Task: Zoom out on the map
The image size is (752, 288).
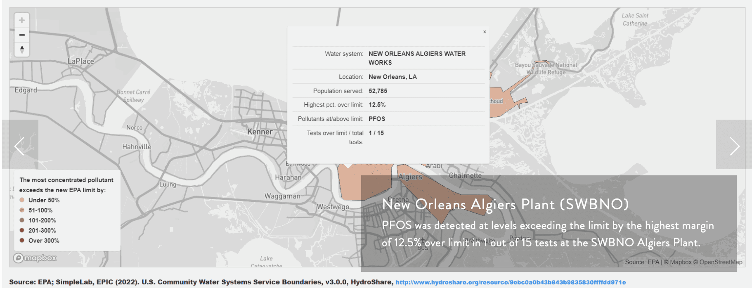Action: (22, 35)
